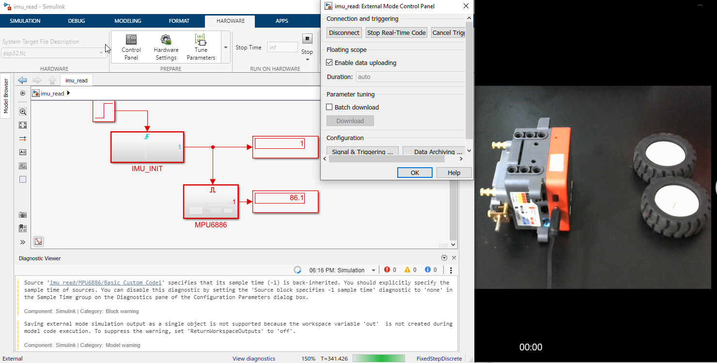Click the Duration auto input field
The height and width of the screenshot is (363, 717).
pos(411,77)
